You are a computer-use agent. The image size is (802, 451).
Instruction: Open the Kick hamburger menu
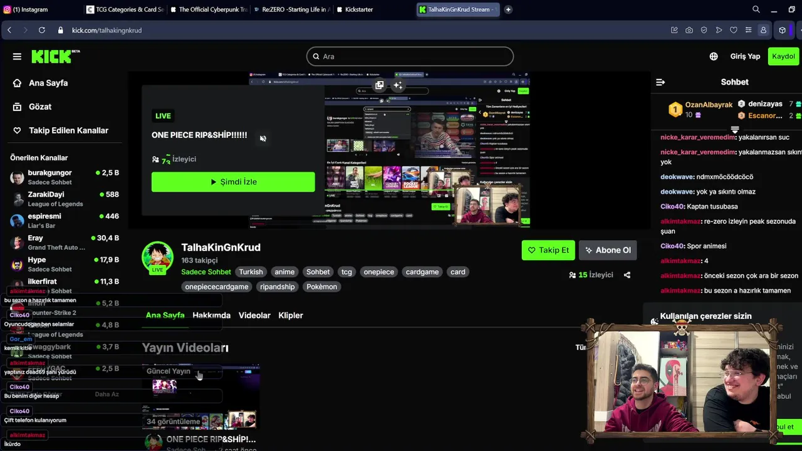tap(17, 56)
